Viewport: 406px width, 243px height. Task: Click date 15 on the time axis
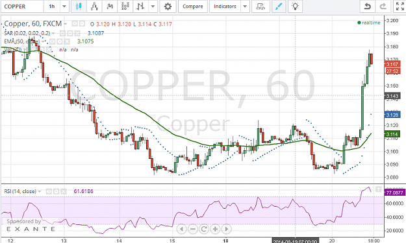(172, 240)
